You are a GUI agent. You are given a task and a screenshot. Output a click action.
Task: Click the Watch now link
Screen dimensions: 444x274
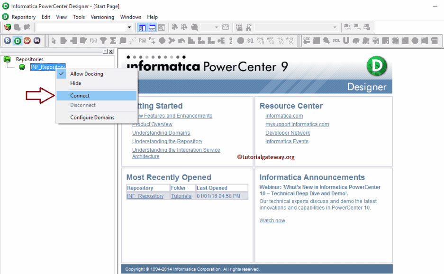tap(272, 220)
